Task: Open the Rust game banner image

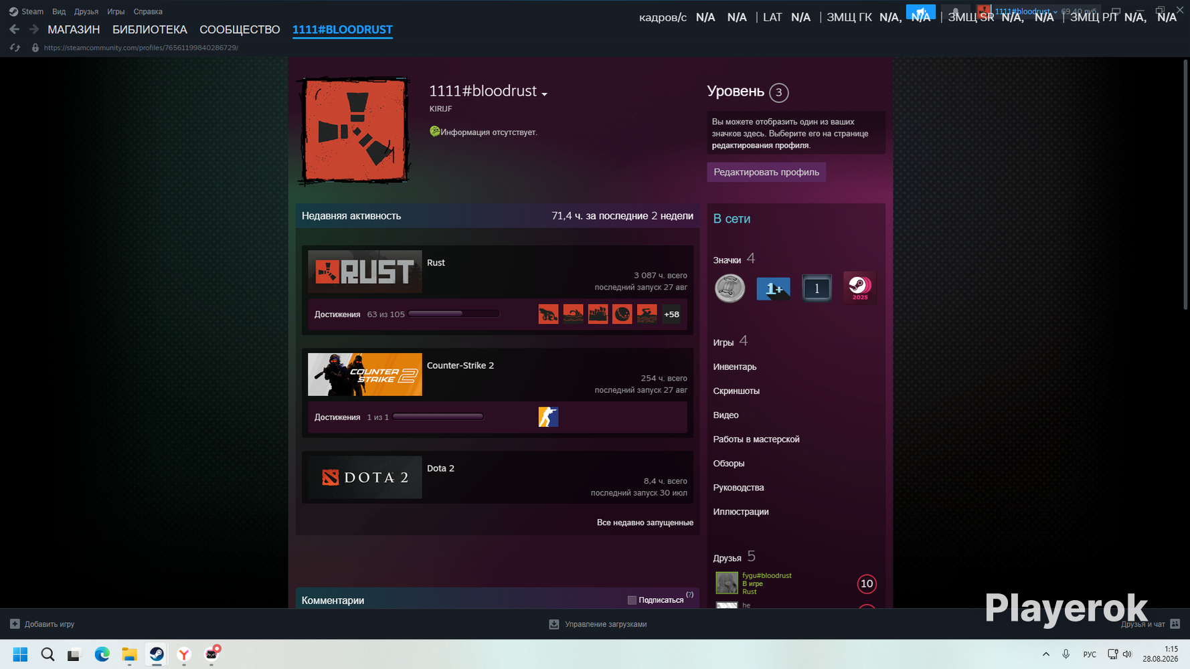Action: point(365,272)
